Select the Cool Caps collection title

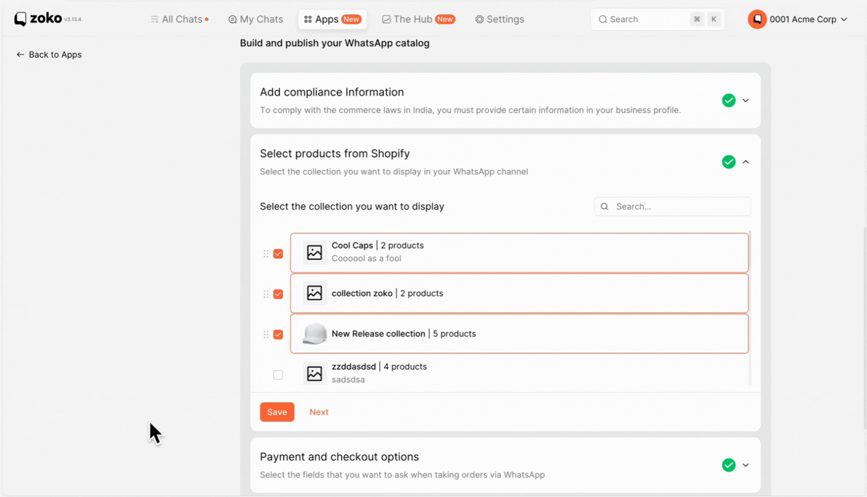[352, 245]
